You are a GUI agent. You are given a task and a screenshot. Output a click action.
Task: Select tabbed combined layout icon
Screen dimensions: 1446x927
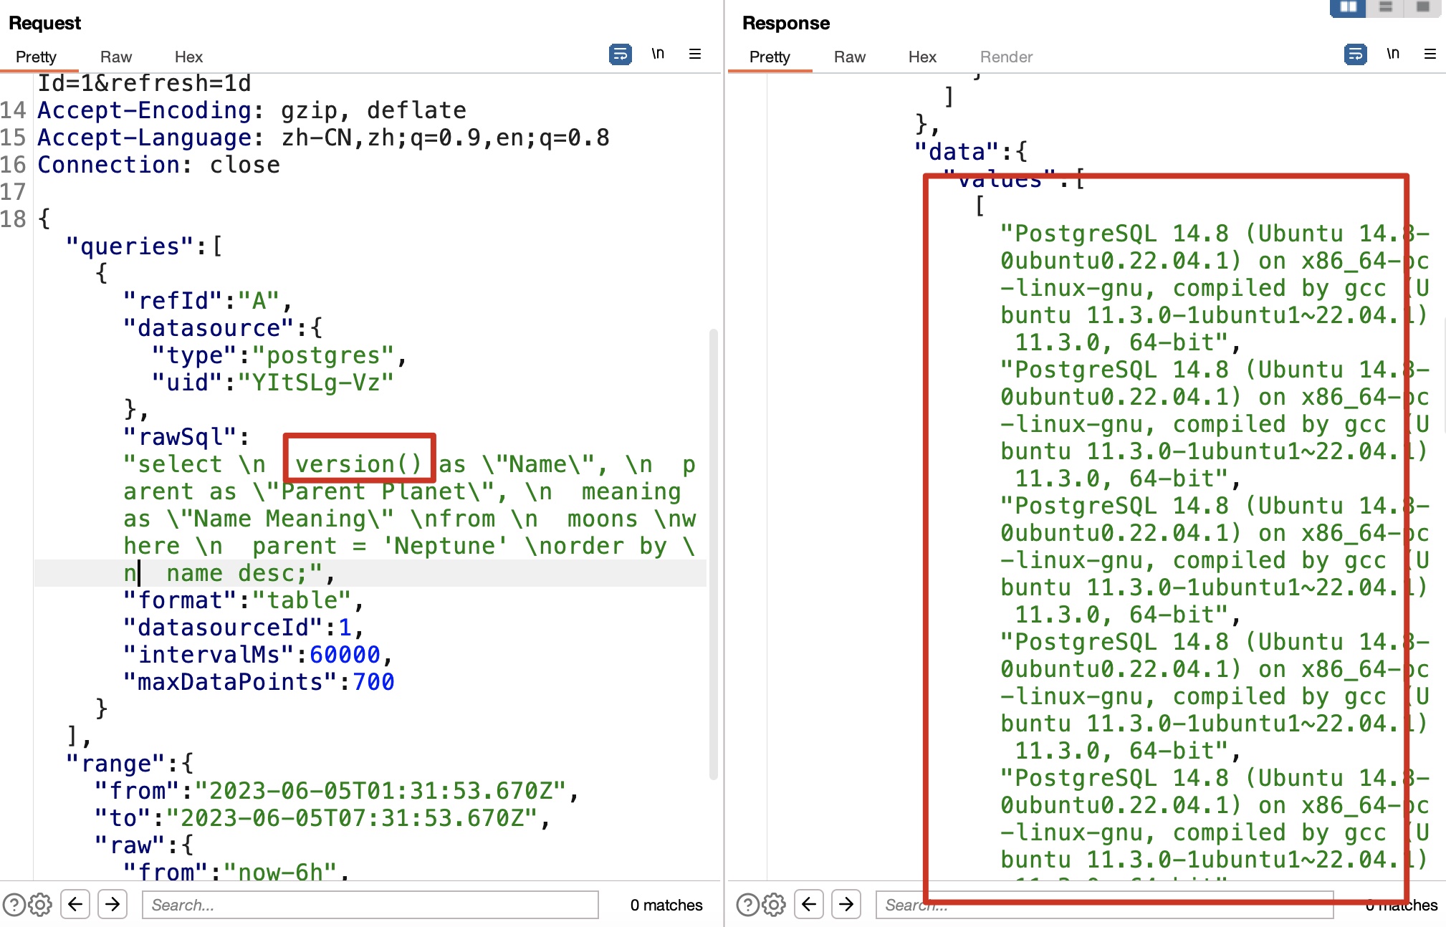click(1423, 7)
